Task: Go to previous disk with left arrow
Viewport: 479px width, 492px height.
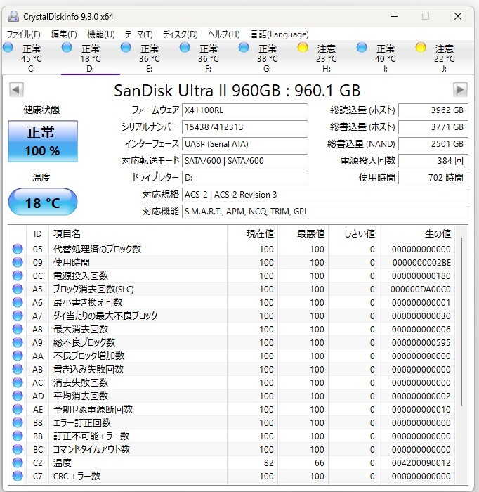Action: (16, 90)
